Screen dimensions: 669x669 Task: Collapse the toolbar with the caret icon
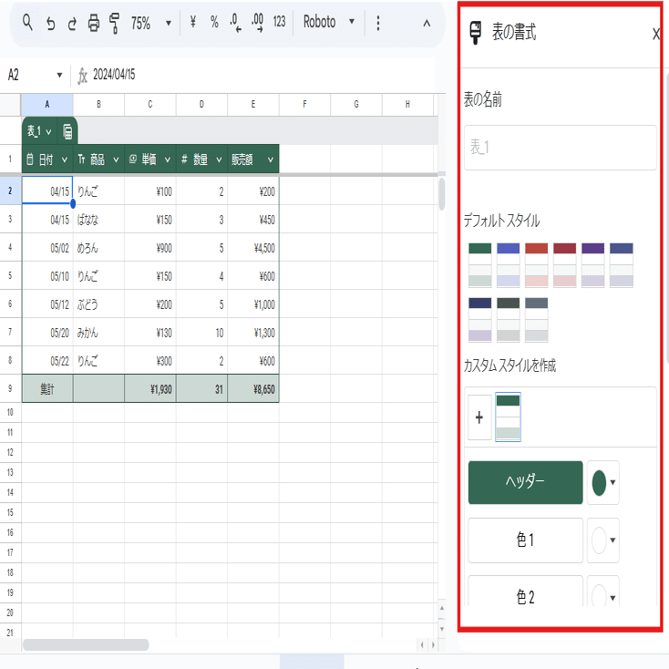pyautogui.click(x=427, y=24)
